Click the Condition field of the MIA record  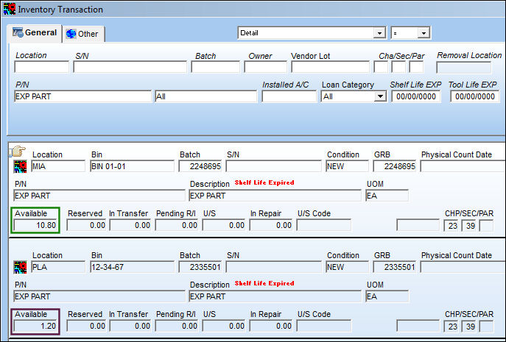pyautogui.click(x=347, y=166)
